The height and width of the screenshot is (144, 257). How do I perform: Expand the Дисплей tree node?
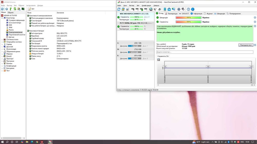pyautogui.click(x=2, y=47)
